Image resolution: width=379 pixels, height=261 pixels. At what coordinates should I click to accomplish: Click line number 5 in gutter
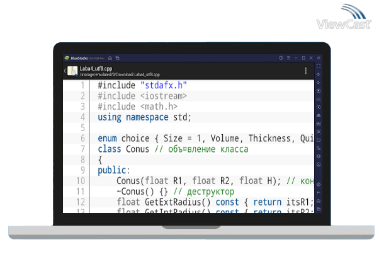[82, 127]
